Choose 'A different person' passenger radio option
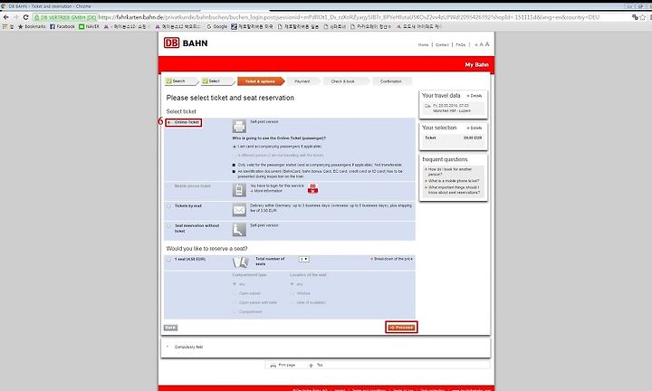 click(x=235, y=155)
